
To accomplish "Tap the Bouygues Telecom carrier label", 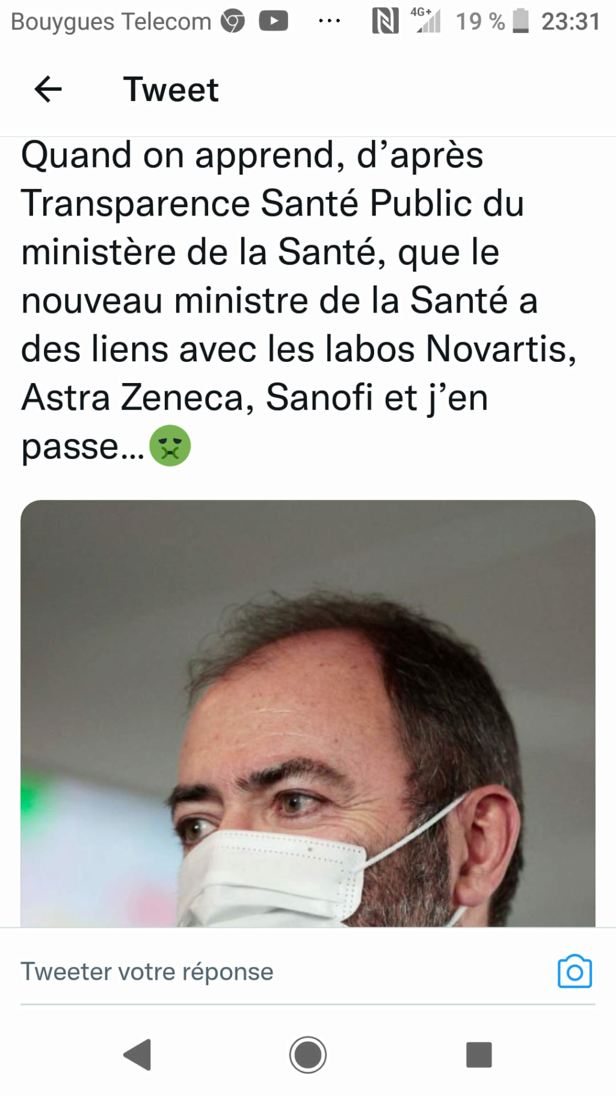I will (111, 22).
